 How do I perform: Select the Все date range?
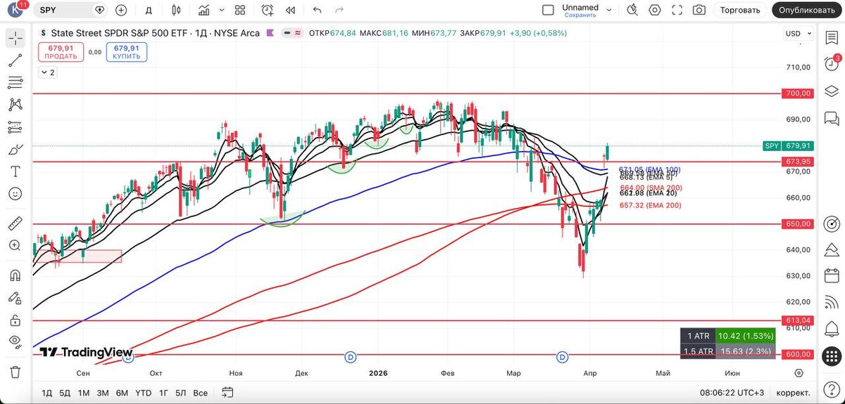[200, 393]
